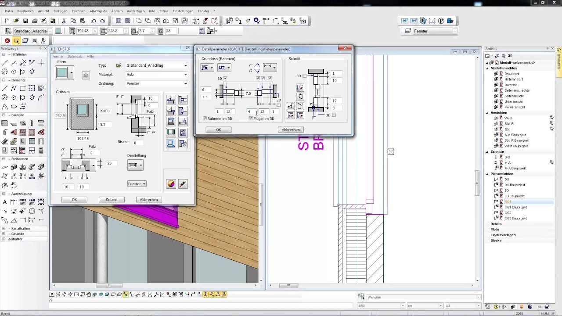The width and height of the screenshot is (562, 316).
Task: Click the pencil edit icon in the FENSTER dialog
Action: pyautogui.click(x=183, y=184)
